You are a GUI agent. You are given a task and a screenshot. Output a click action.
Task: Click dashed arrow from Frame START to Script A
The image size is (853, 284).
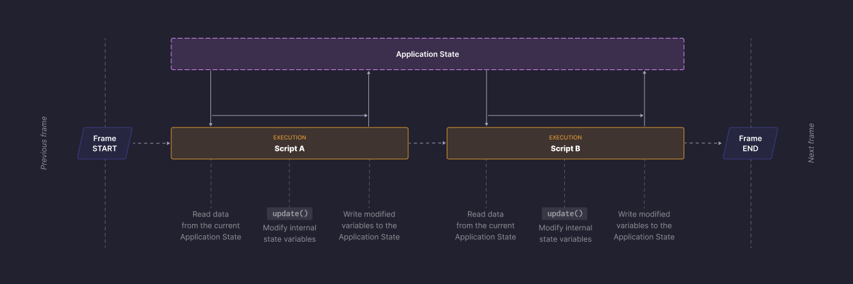point(152,143)
